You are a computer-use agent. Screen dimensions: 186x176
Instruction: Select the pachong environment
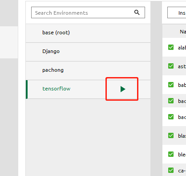click(x=88, y=71)
